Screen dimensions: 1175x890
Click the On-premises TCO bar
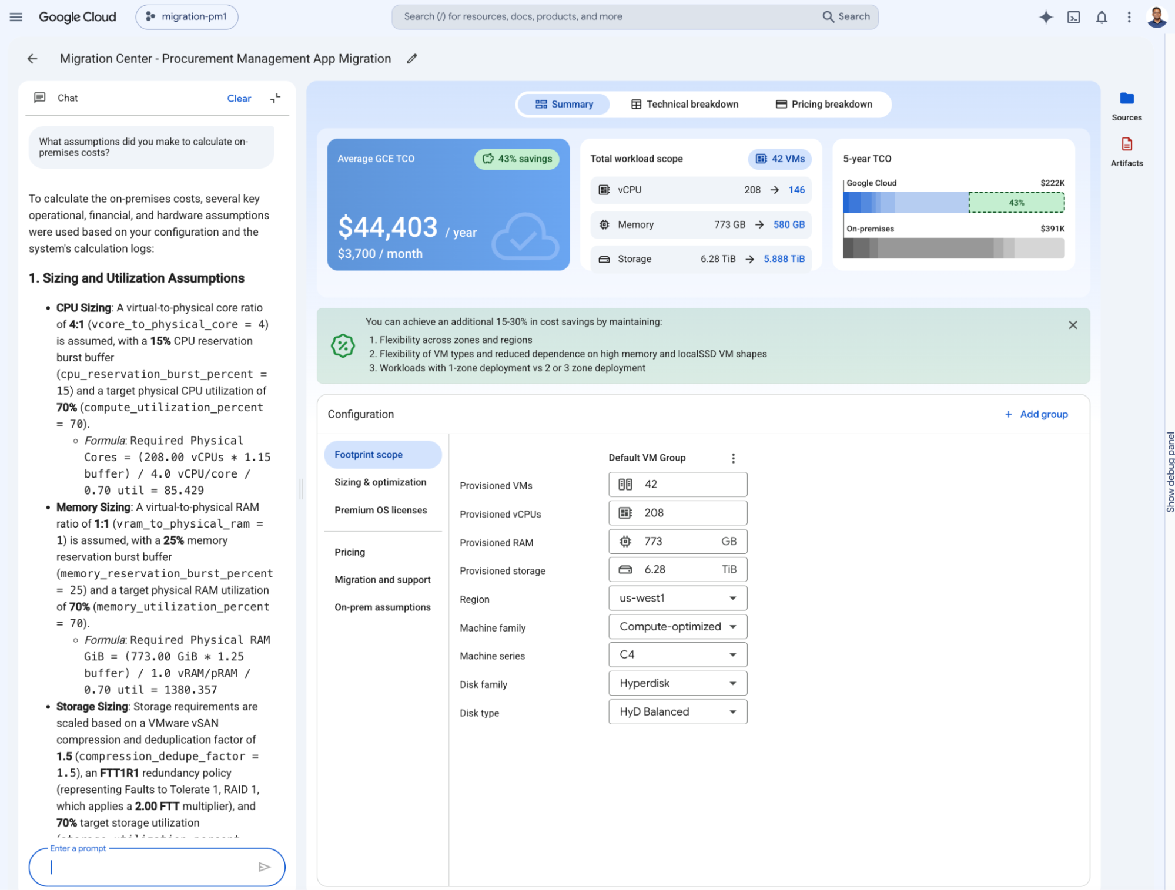(x=953, y=248)
